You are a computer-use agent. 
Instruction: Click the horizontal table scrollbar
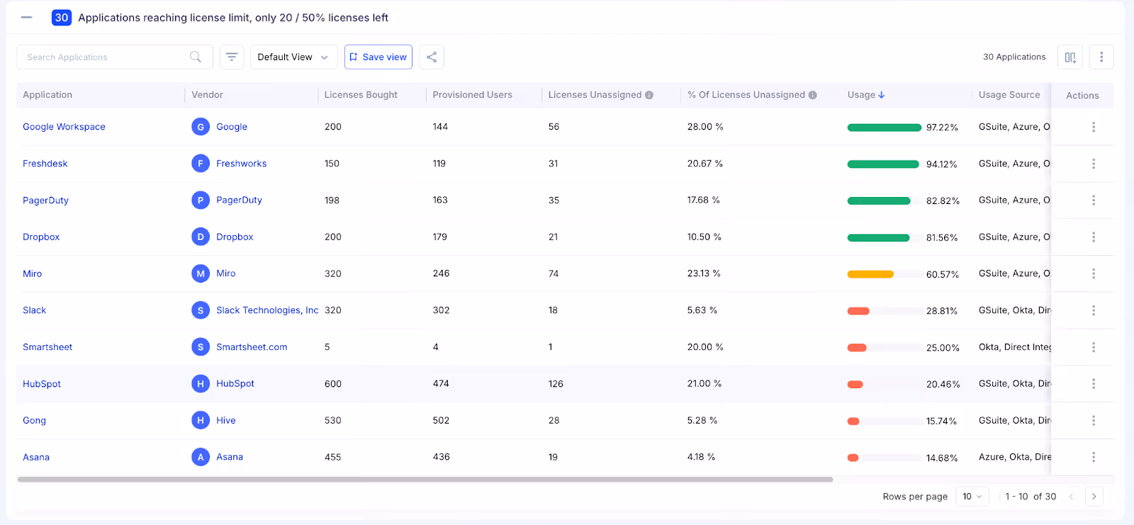425,480
